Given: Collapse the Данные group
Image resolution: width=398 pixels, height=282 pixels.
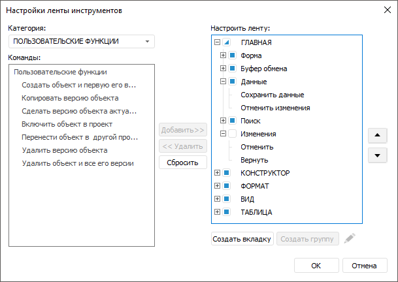Looking at the screenshot, I should coord(223,82).
